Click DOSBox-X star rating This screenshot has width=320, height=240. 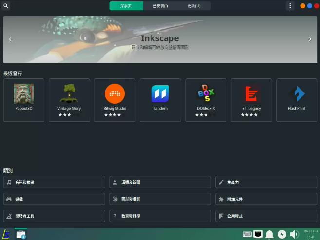click(x=206, y=115)
